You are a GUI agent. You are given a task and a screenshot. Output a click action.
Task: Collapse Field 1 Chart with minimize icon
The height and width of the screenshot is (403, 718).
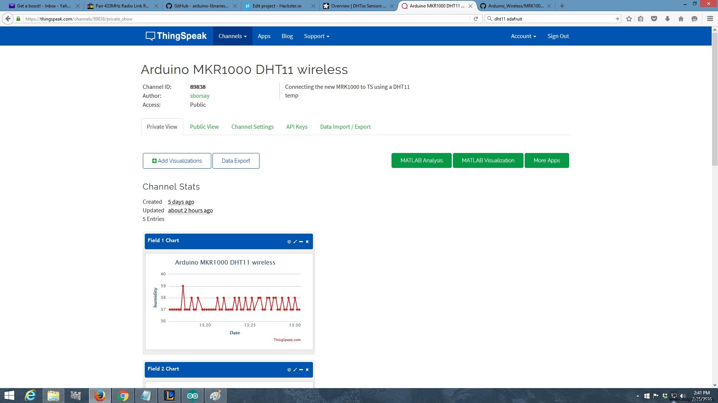tap(301, 242)
